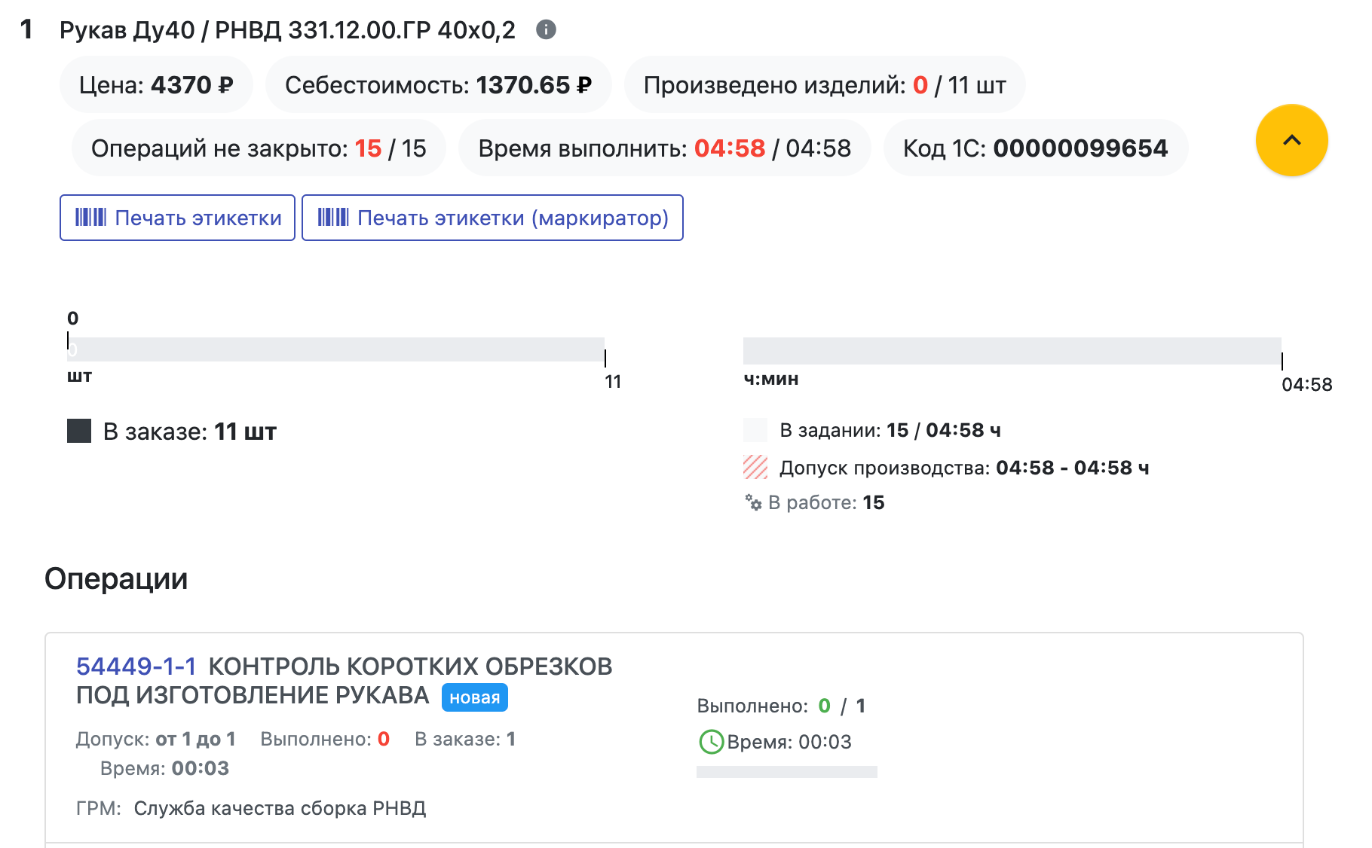Click the quantity progress bar in шт
The image size is (1372, 848).
pyautogui.click(x=336, y=349)
